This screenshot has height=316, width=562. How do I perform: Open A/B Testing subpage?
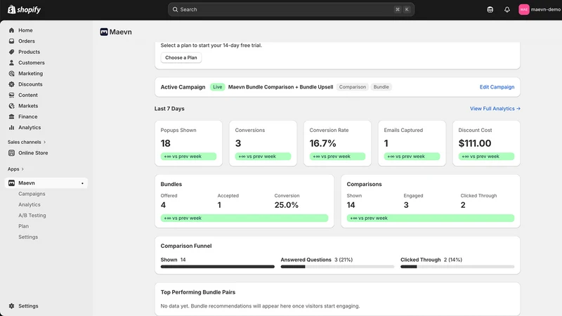pos(32,216)
